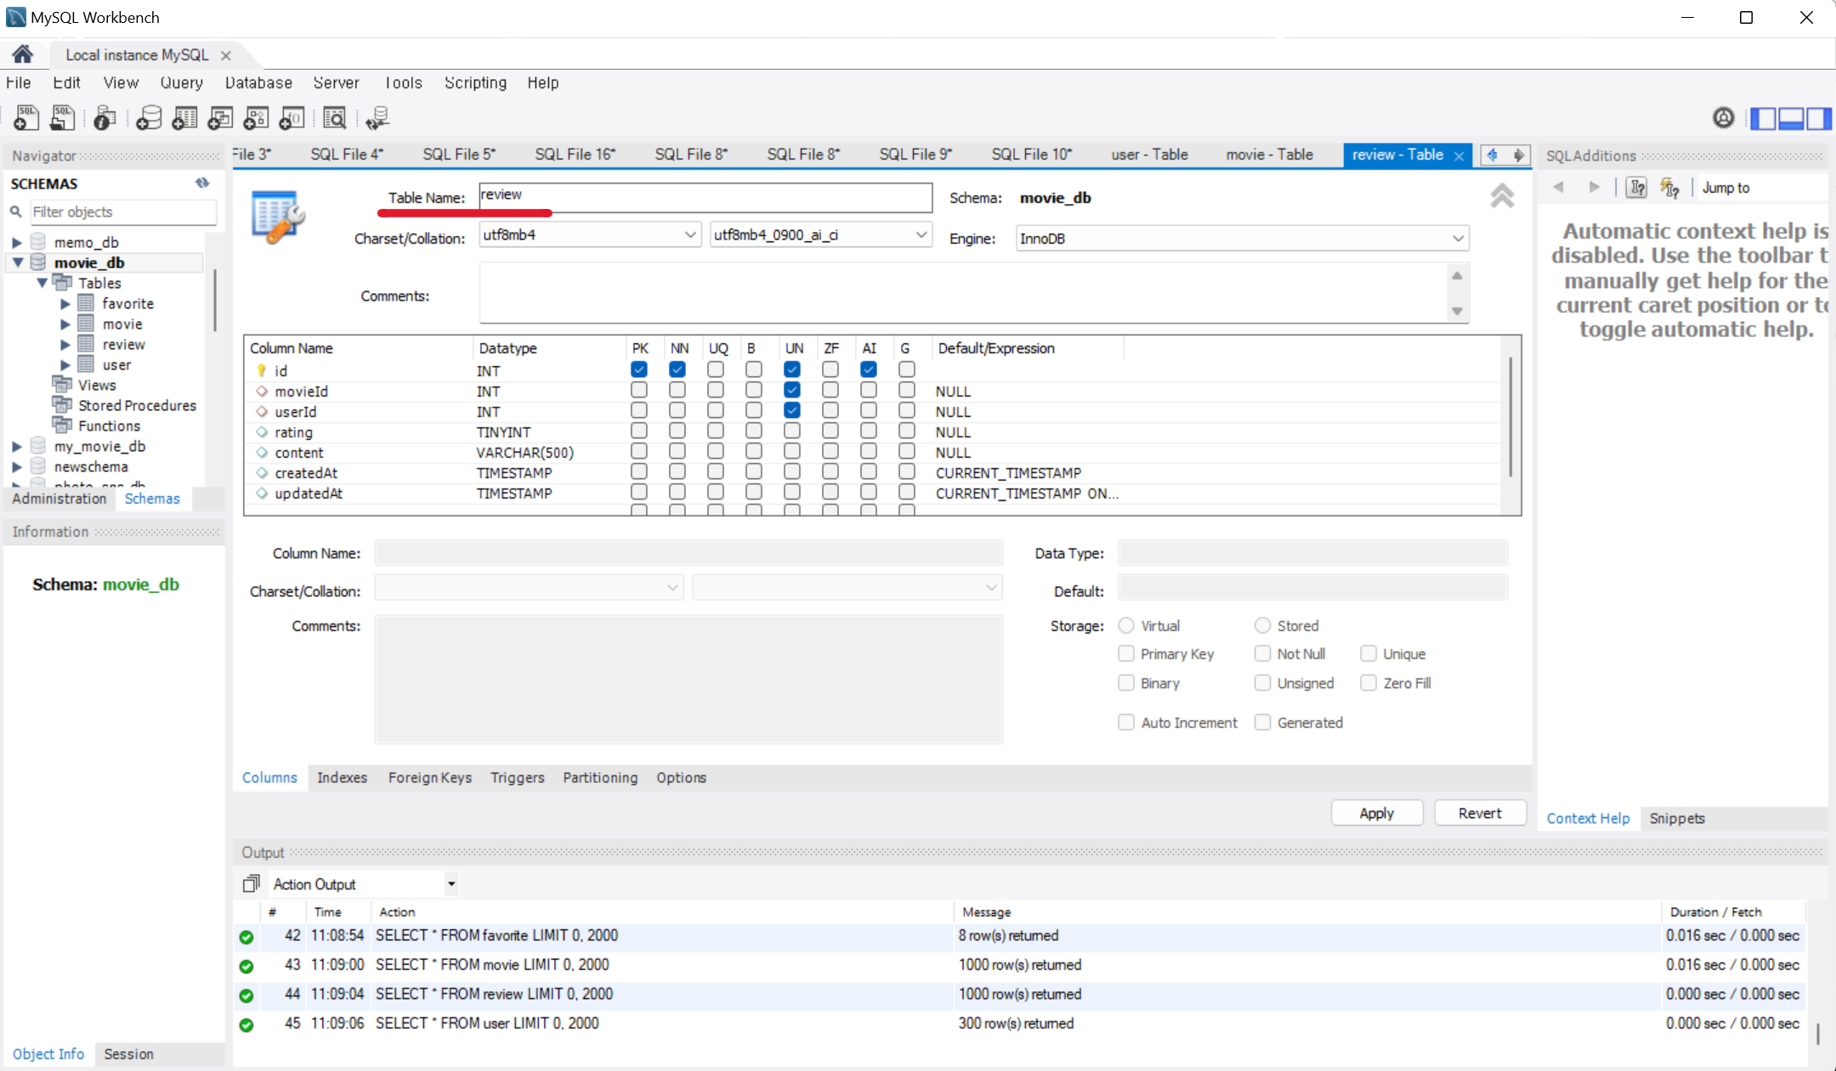1836x1071 pixels.
Task: Go to the Home screen icon
Action: click(x=23, y=54)
